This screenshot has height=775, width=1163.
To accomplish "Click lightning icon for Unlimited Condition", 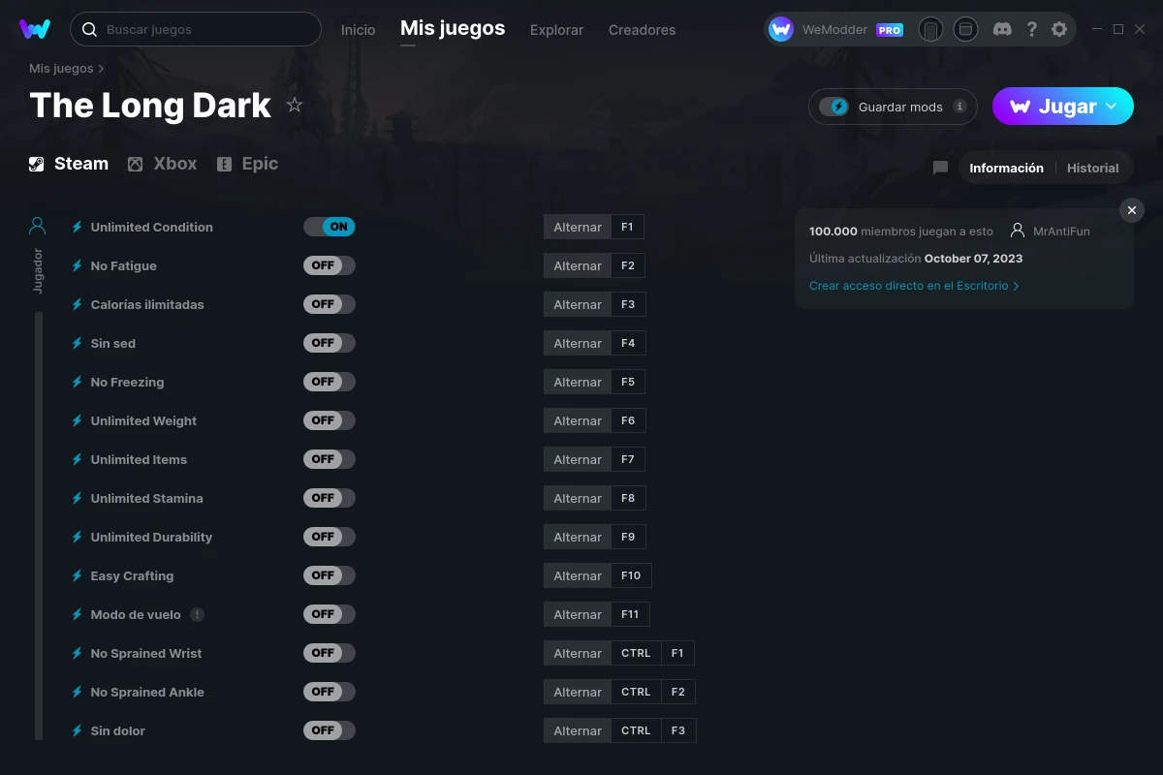I will tap(77, 227).
